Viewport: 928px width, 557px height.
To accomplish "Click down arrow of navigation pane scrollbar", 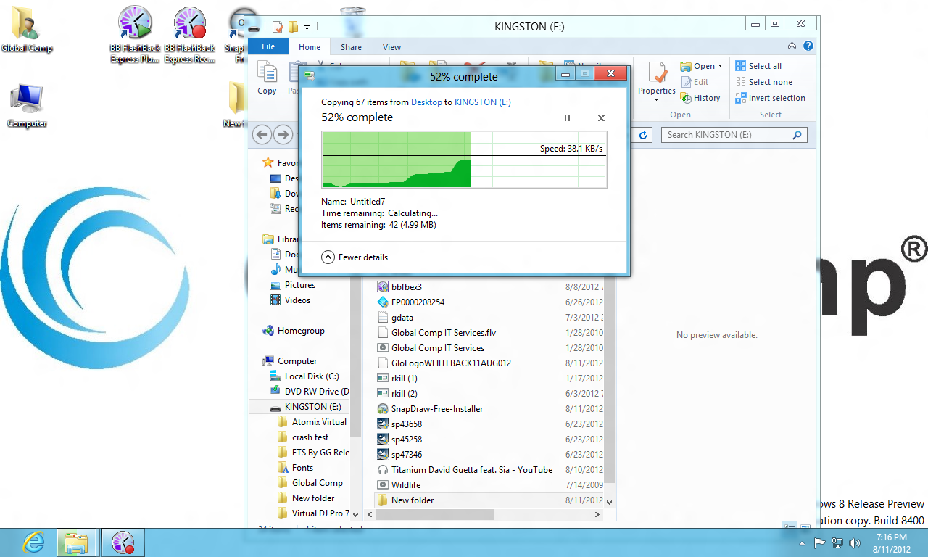I will point(355,514).
